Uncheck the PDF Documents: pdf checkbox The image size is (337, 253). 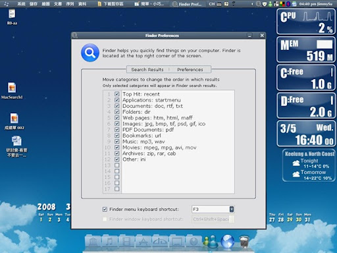117,130
